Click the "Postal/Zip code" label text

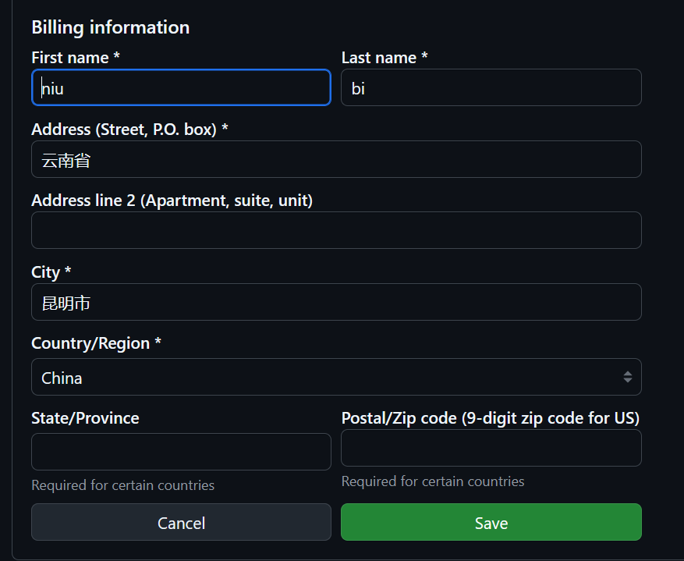(x=490, y=418)
